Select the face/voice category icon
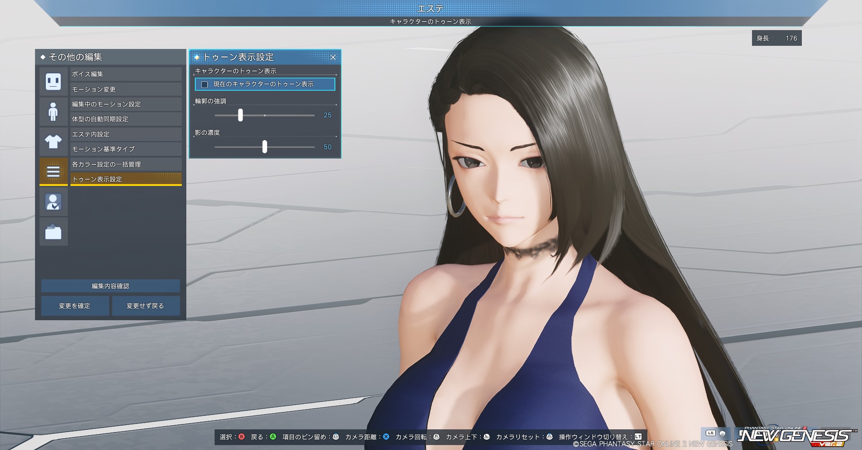This screenshot has width=862, height=450. 53,82
